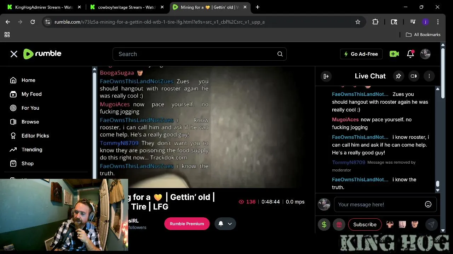This screenshot has height=254, width=453.
Task: Open Live Chat options three-dot menu
Action: [429, 76]
